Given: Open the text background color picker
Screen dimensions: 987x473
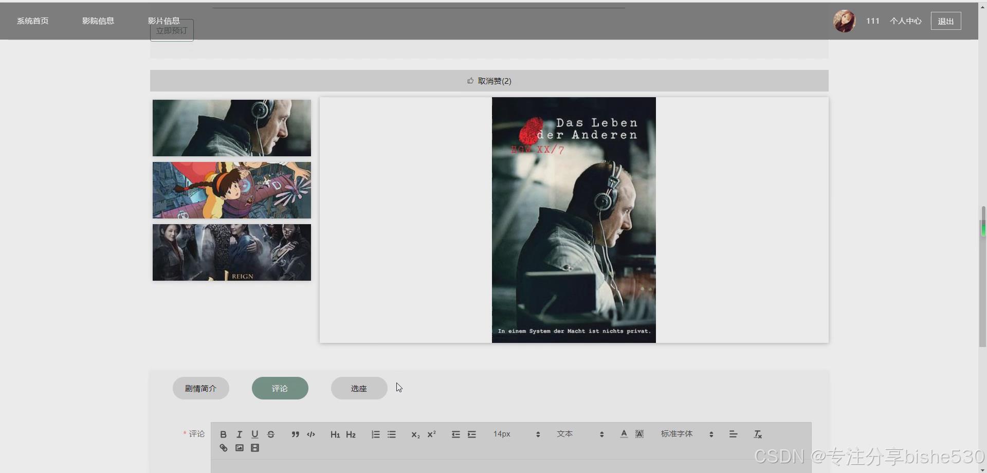Looking at the screenshot, I should 639,434.
